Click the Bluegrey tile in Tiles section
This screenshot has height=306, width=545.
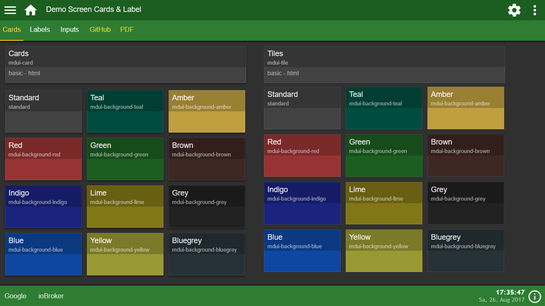(466, 251)
